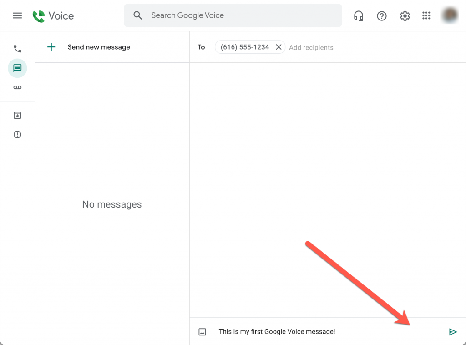Open the Archive icon in the sidebar
The height and width of the screenshot is (345, 466).
point(17,115)
